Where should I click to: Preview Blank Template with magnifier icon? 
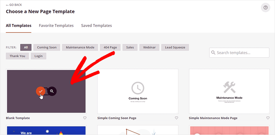[52, 91]
